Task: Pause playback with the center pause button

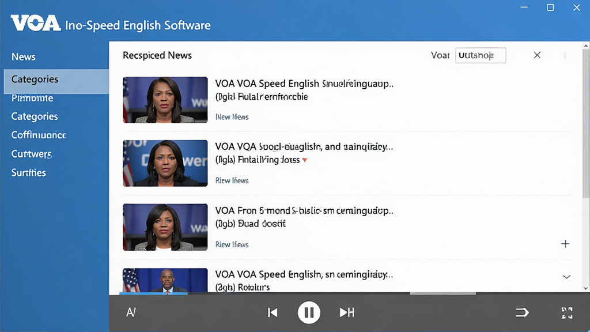Action: [x=309, y=312]
